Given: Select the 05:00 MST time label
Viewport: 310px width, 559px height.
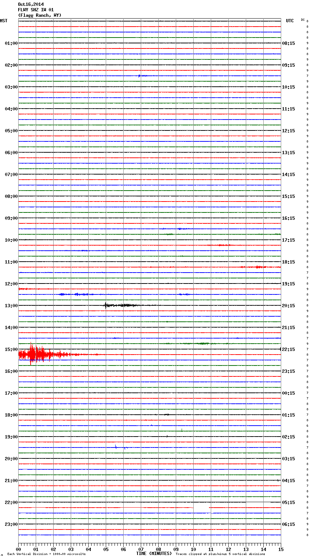Looking at the screenshot, I should click(x=11, y=131).
